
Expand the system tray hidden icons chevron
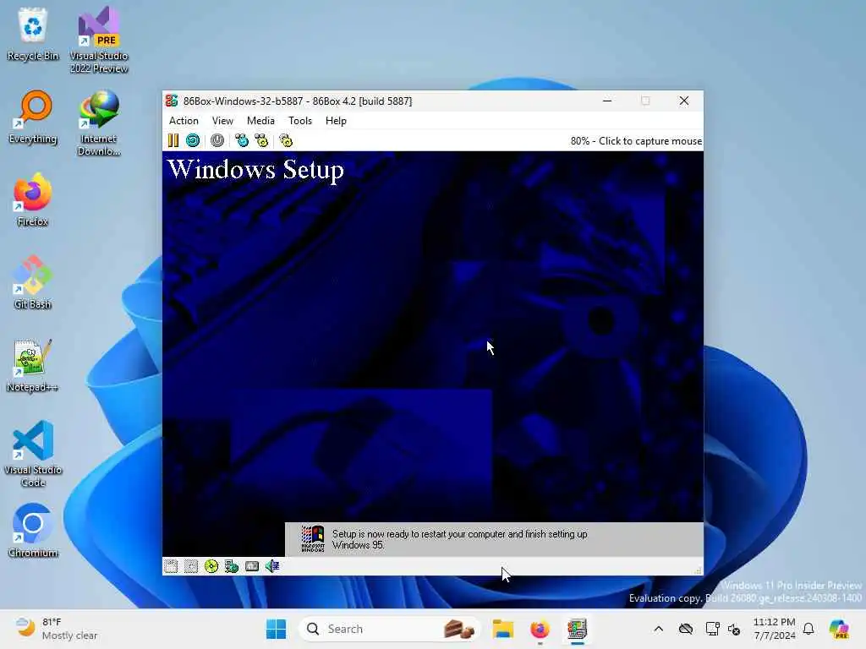coord(658,629)
